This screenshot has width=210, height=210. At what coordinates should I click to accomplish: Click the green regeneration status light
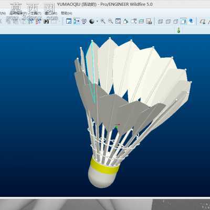click(178, 30)
